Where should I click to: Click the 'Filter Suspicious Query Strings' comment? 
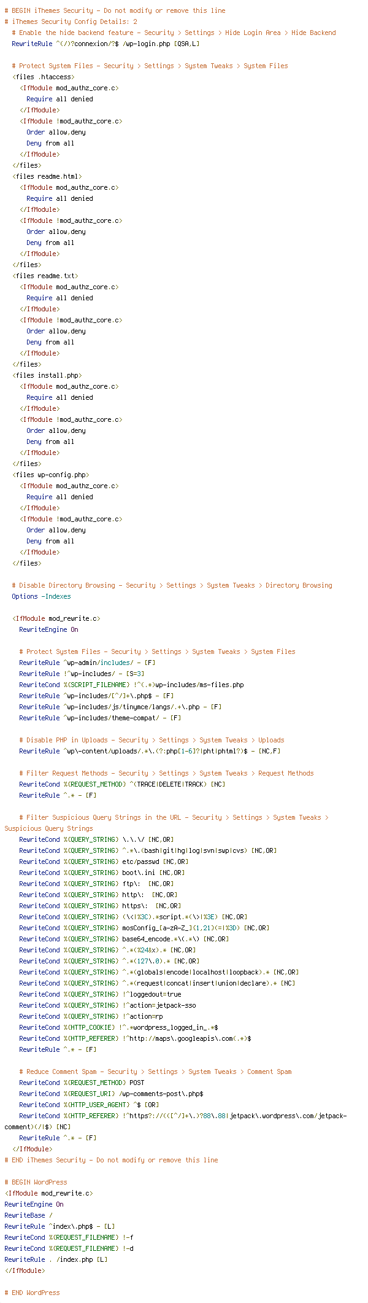[x=166, y=823]
